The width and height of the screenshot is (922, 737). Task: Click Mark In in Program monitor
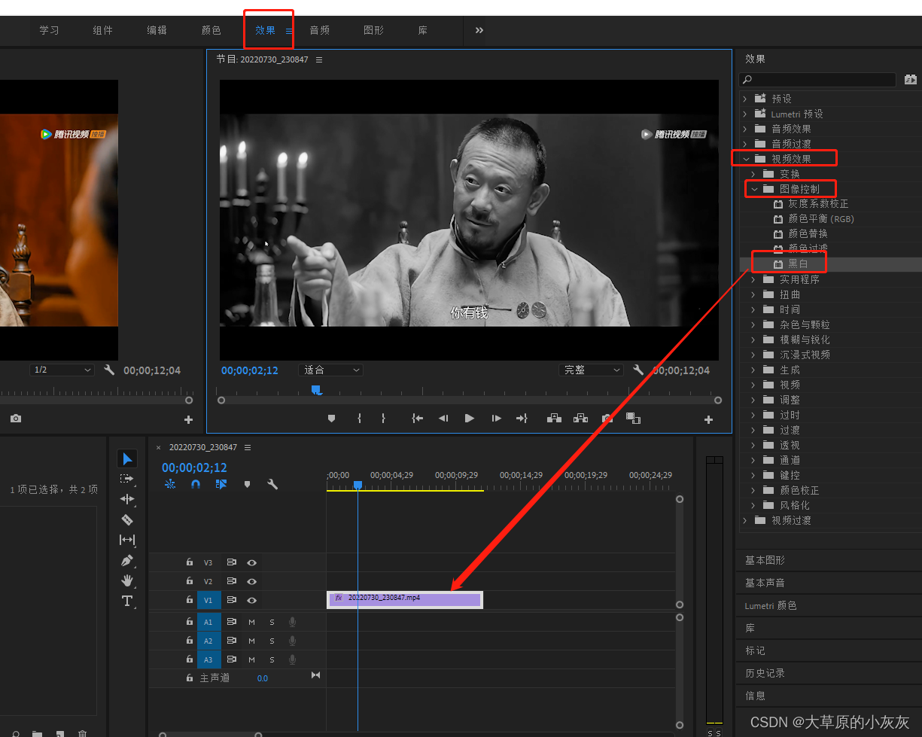click(x=359, y=419)
